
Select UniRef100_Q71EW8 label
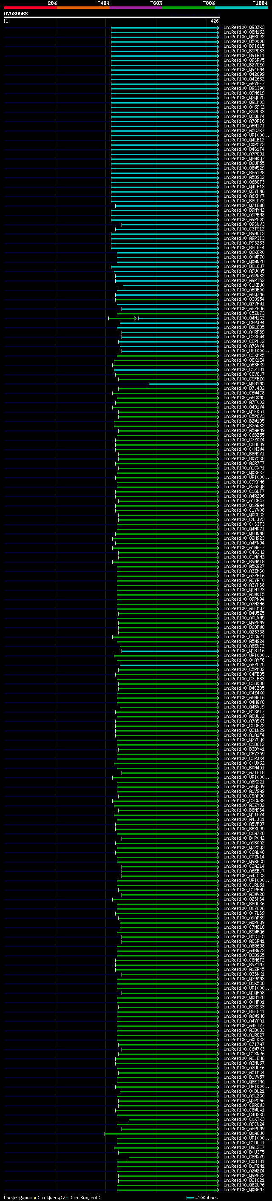pos(244,206)
